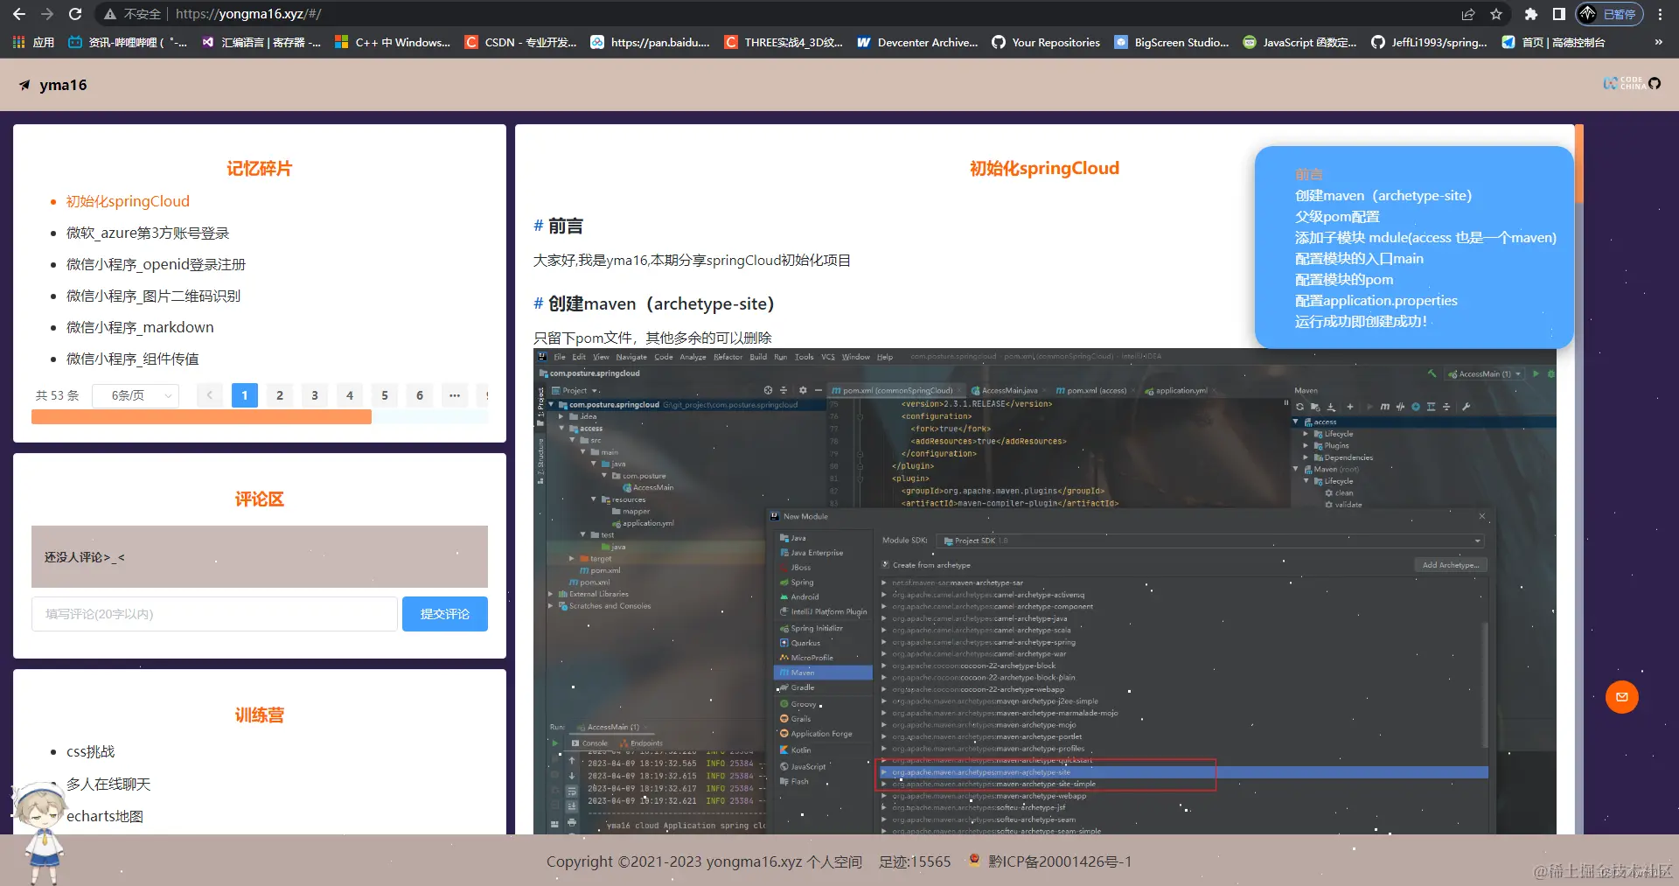Viewport: 1679px width, 886px height.
Task: Click the comment input field
Action: pyautogui.click(x=213, y=613)
